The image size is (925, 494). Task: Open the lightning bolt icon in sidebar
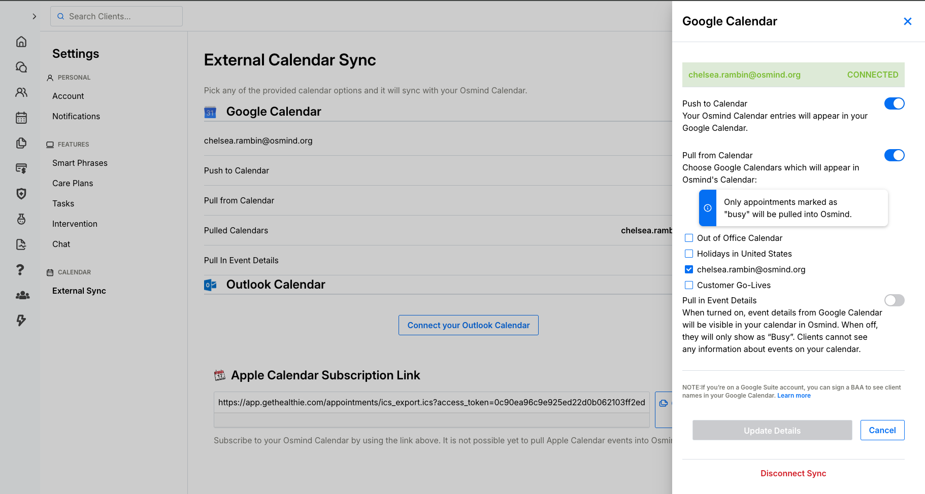[21, 321]
